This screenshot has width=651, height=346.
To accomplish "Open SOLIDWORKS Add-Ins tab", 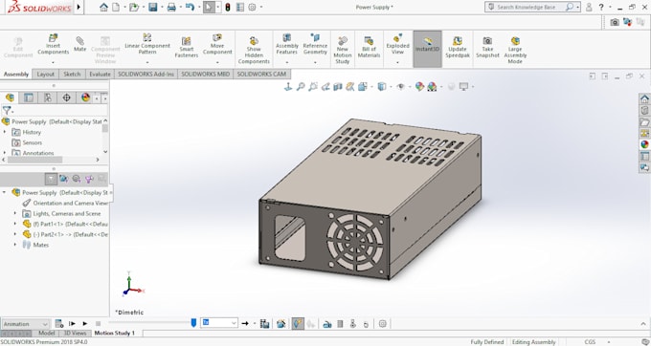I will [146, 75].
